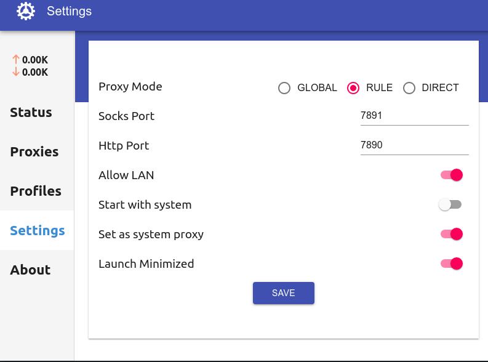Open the Status tab in sidebar

[31, 113]
